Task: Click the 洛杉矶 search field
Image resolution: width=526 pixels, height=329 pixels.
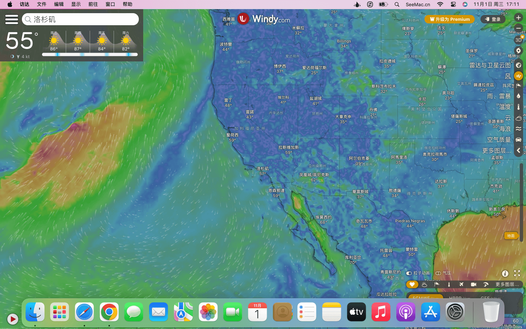Action: point(84,19)
